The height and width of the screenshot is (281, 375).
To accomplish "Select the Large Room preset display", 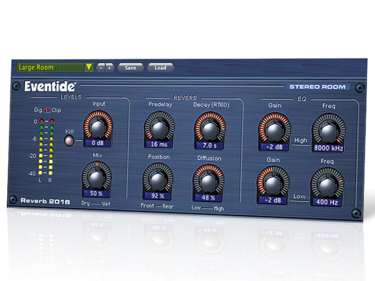I will click(50, 67).
